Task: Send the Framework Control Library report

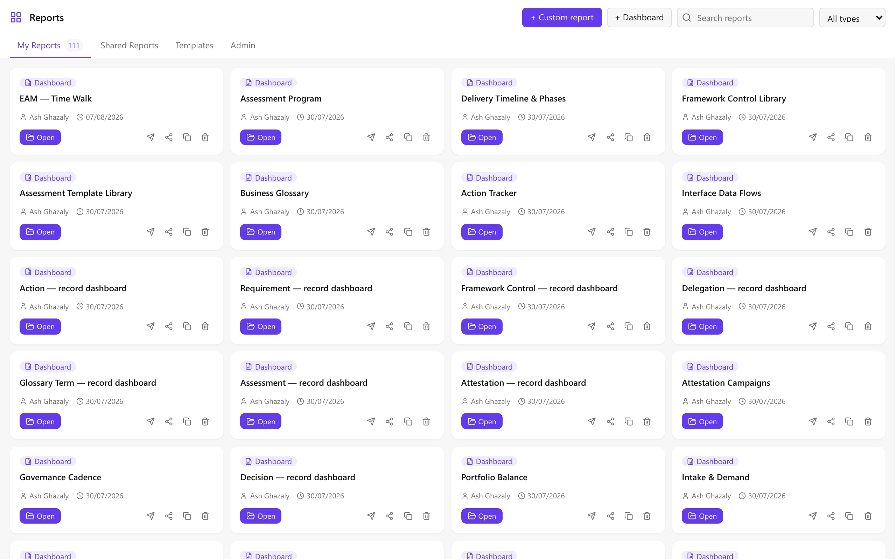Action: pyautogui.click(x=813, y=138)
